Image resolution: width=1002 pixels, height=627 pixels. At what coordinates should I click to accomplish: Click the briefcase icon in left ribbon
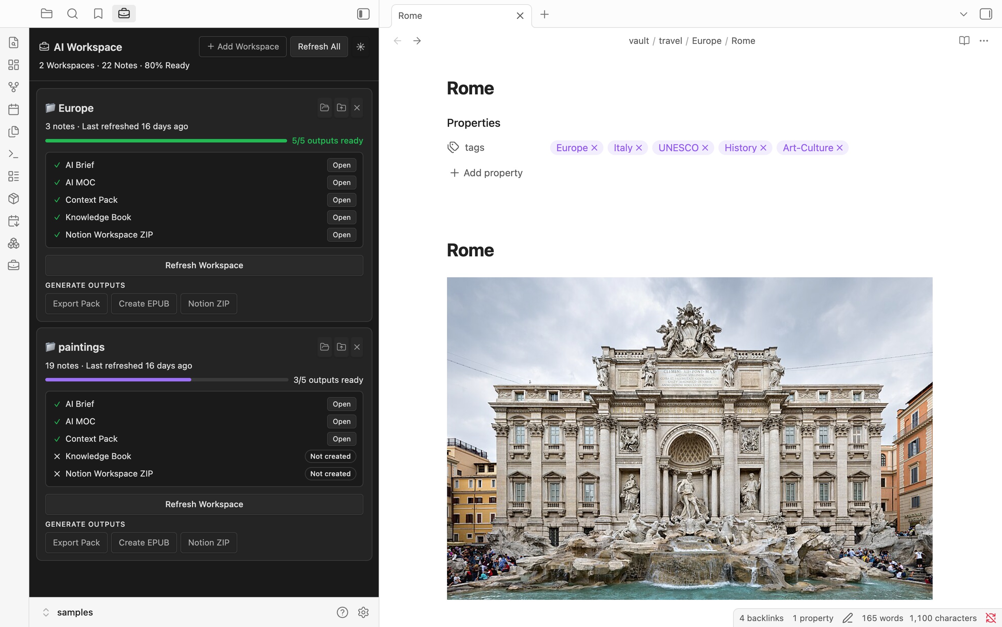click(x=14, y=265)
